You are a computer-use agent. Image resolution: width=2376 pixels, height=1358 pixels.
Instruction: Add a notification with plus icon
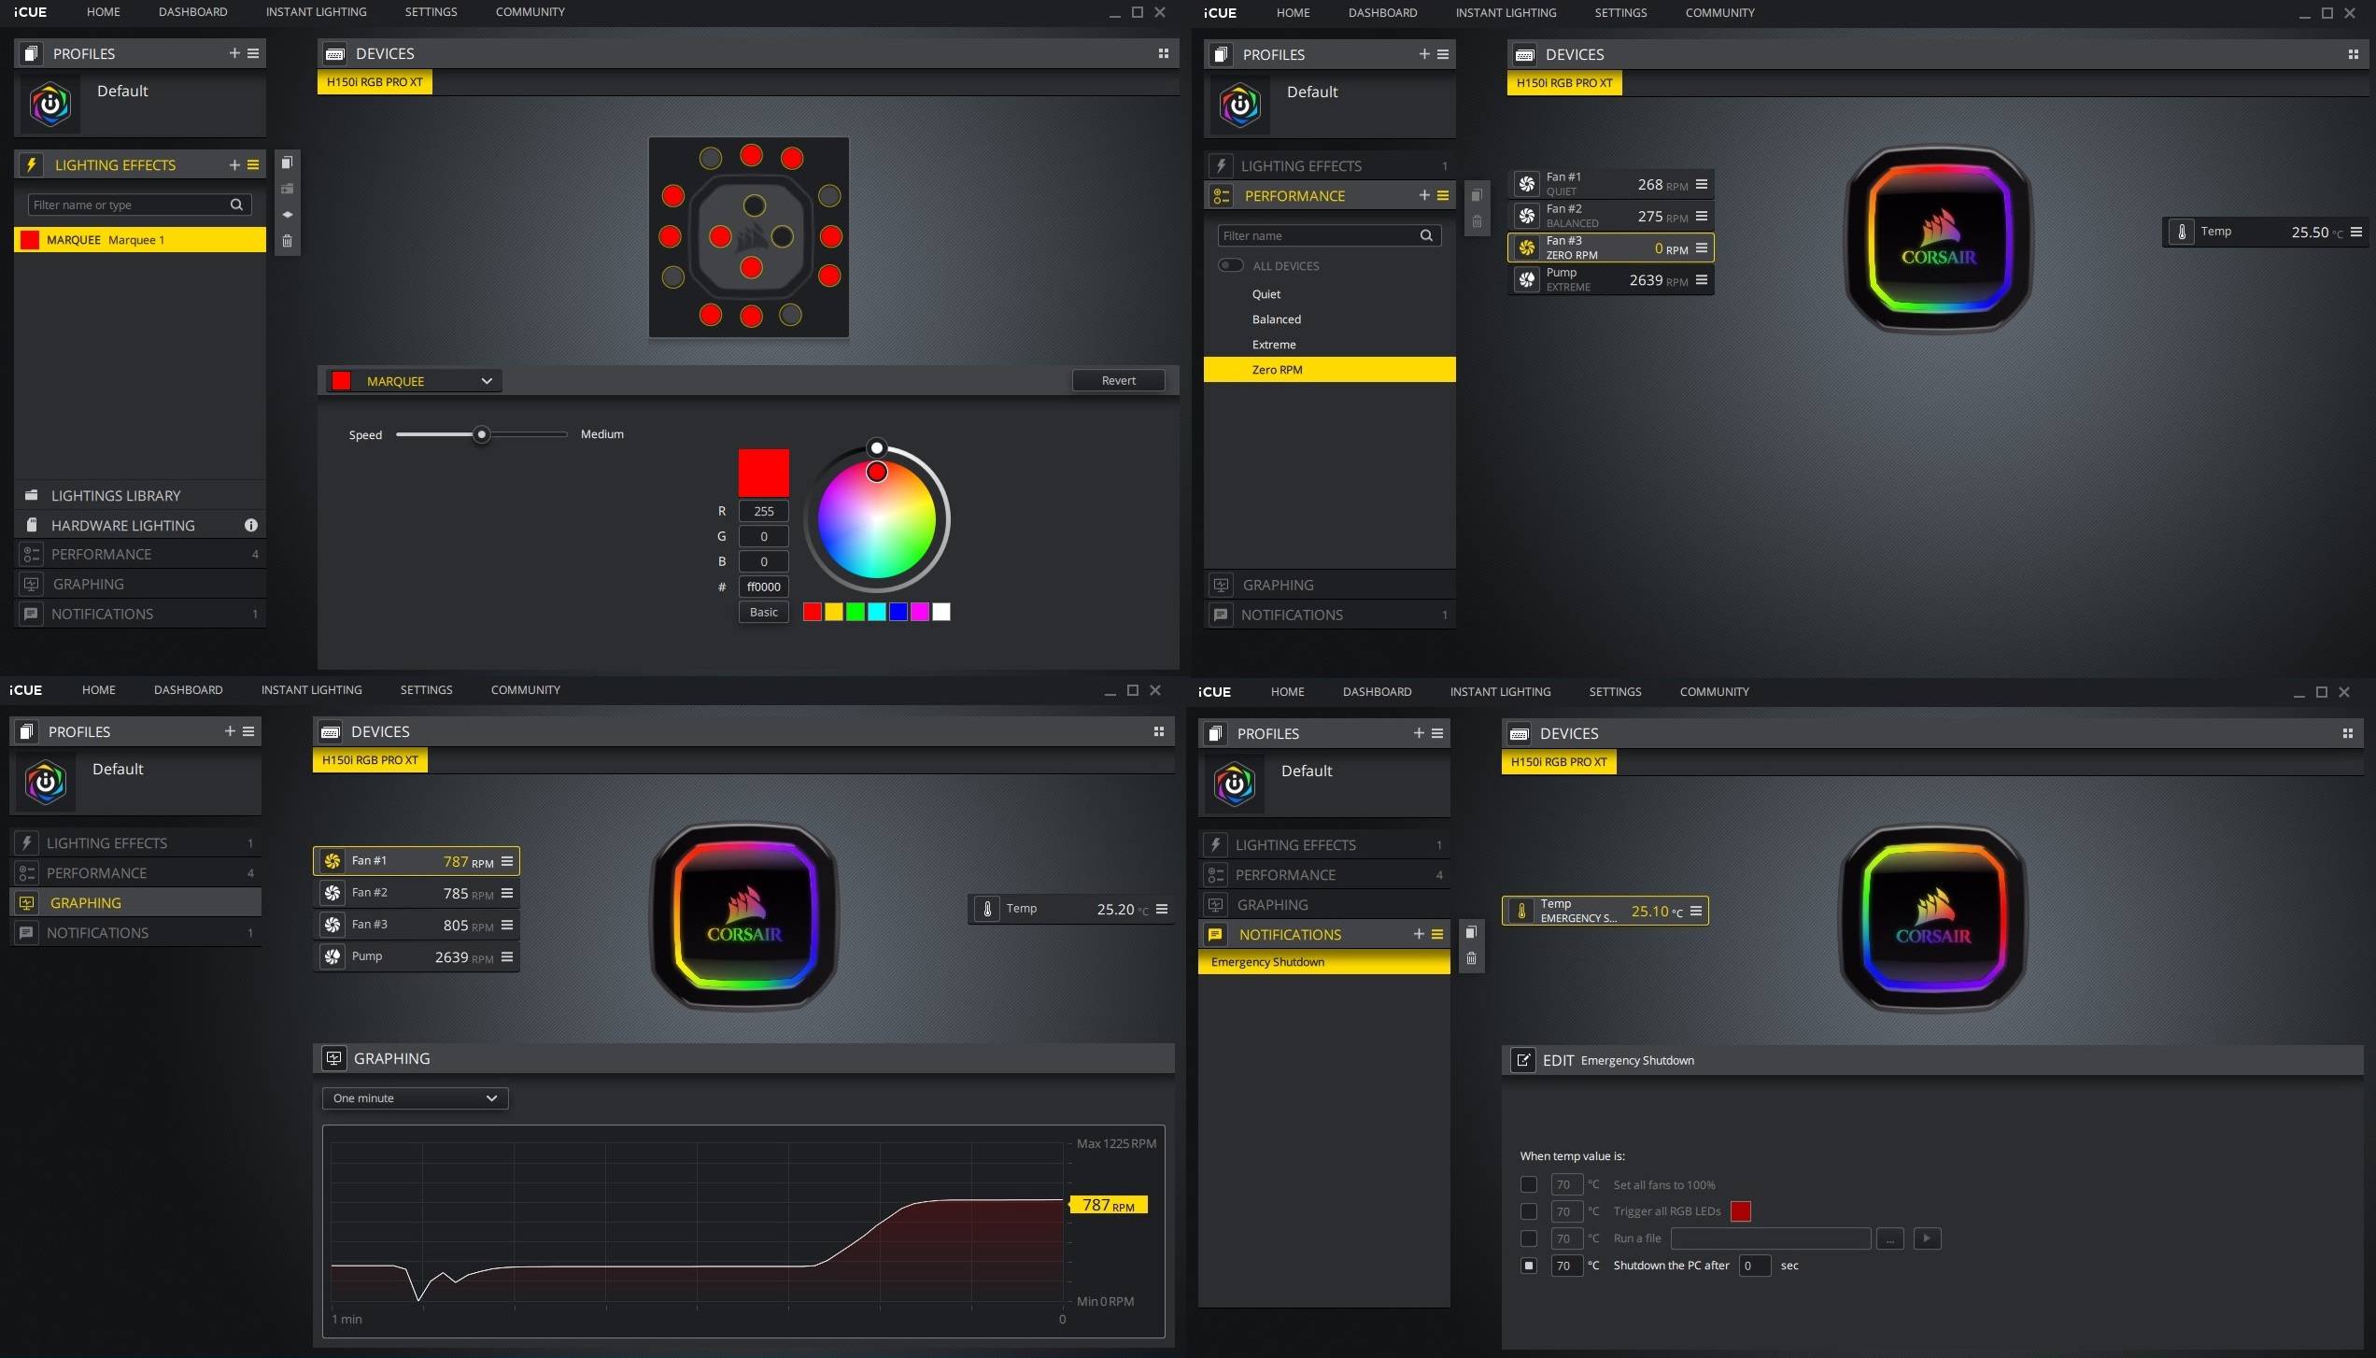[x=1419, y=934]
